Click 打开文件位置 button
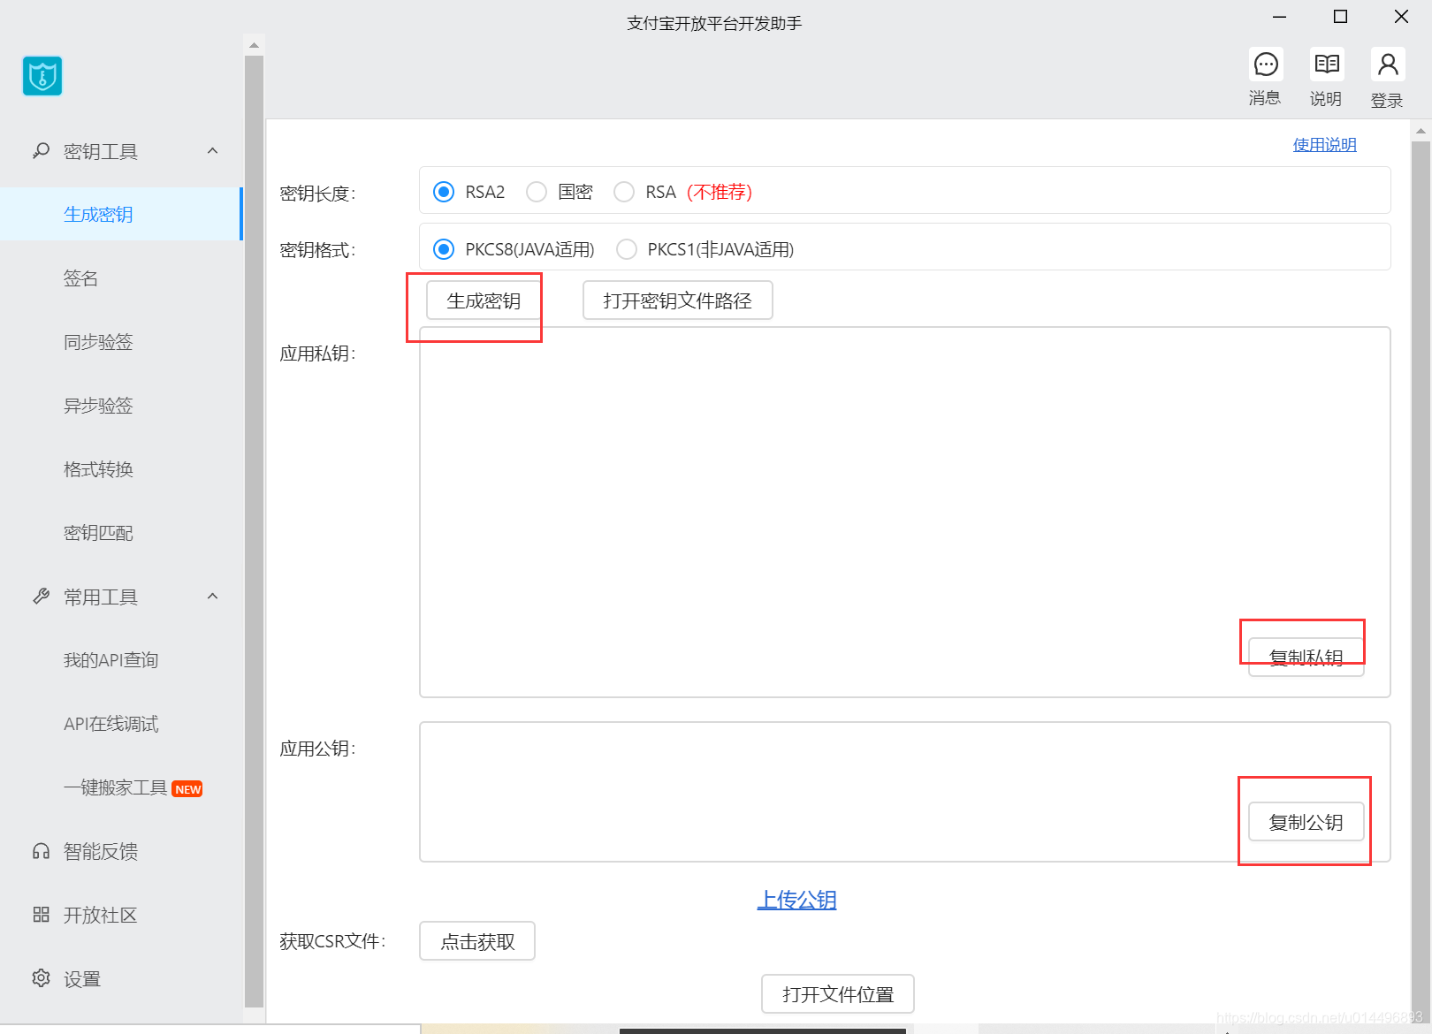1432x1034 pixels. point(838,994)
